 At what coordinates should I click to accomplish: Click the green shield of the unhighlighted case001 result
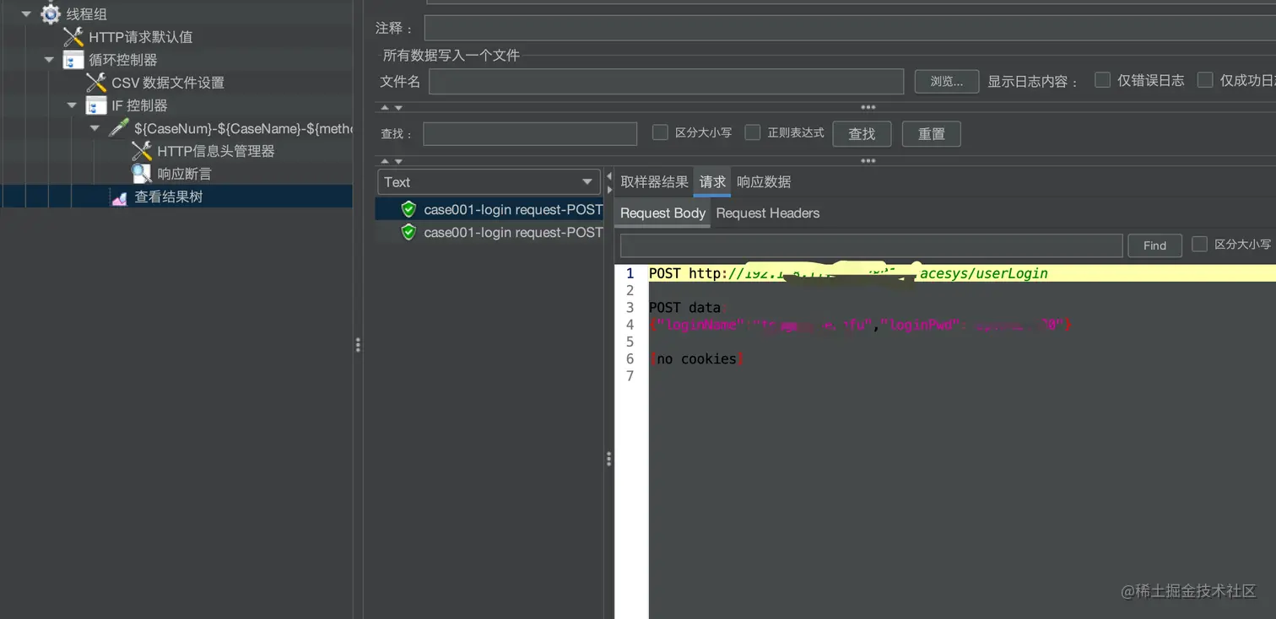pyautogui.click(x=408, y=232)
